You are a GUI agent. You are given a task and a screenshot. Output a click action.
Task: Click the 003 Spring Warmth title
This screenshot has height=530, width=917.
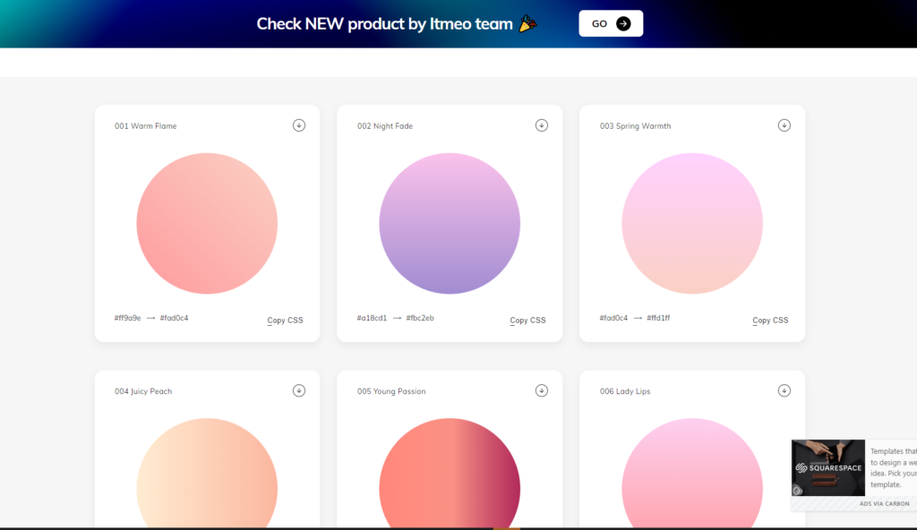[635, 125]
